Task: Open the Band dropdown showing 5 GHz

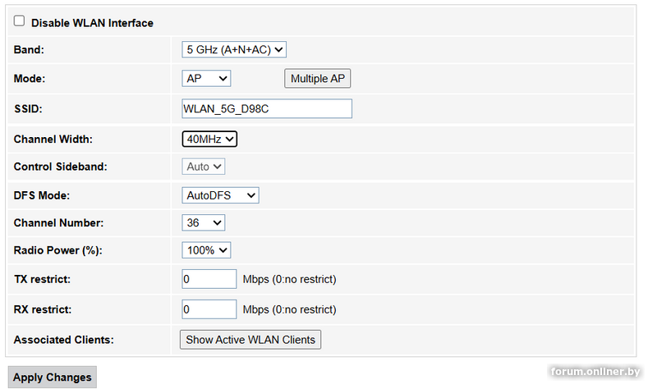Action: [233, 49]
